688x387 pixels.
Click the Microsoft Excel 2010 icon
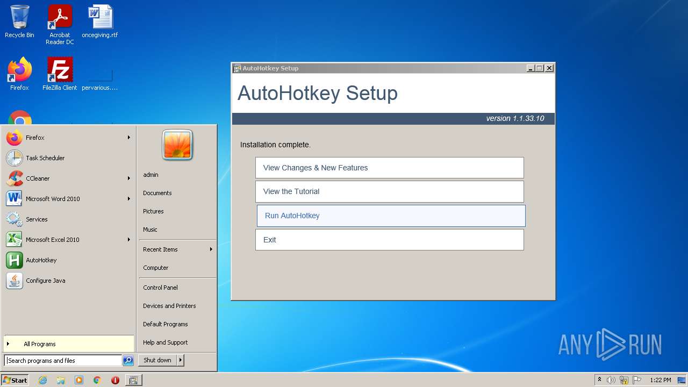(x=15, y=240)
